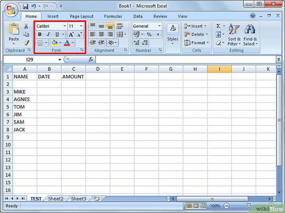Viewport: 285px width, 213px height.
Task: Apply Percent Style format
Action: click(x=149, y=34)
